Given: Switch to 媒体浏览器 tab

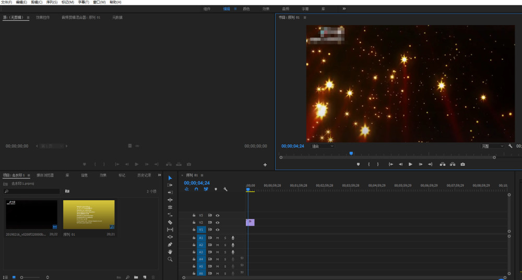Looking at the screenshot, I should 45,175.
